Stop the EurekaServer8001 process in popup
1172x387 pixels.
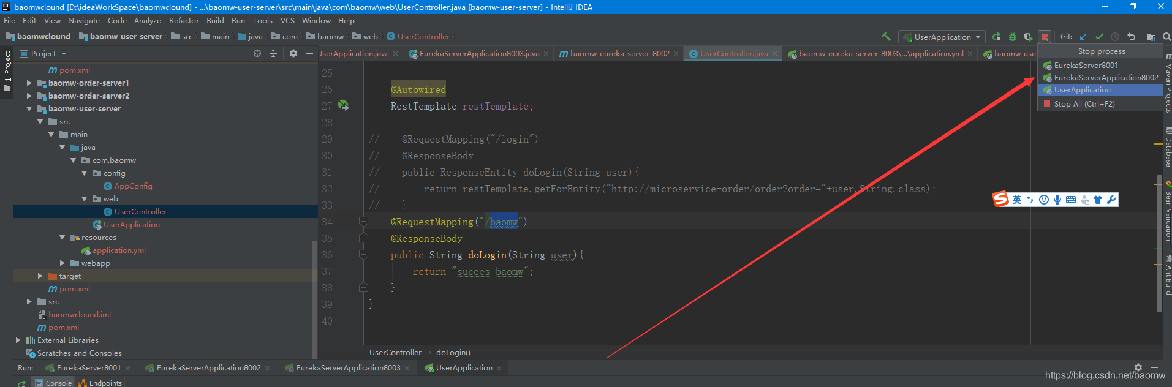point(1100,66)
